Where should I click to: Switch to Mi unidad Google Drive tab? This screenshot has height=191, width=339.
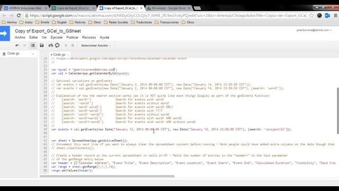[x=168, y=8]
